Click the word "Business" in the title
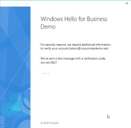Image resolution: width=131 pixels, height=128 pixels. pyautogui.click(x=97, y=19)
